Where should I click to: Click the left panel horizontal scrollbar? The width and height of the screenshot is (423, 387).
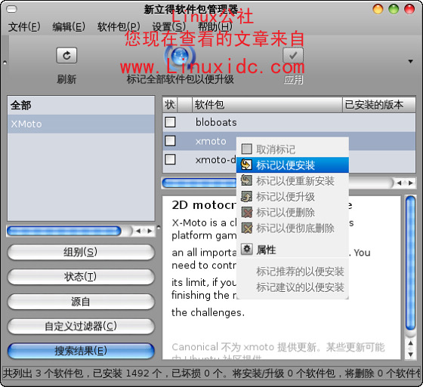(x=64, y=231)
